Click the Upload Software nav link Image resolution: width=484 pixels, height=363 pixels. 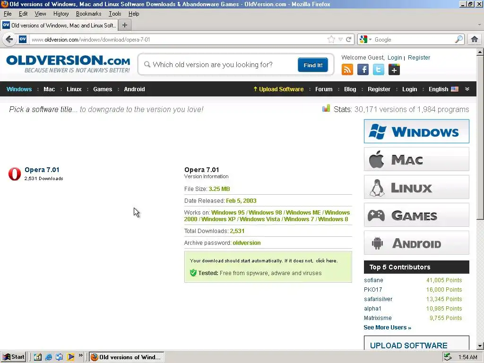pos(278,89)
